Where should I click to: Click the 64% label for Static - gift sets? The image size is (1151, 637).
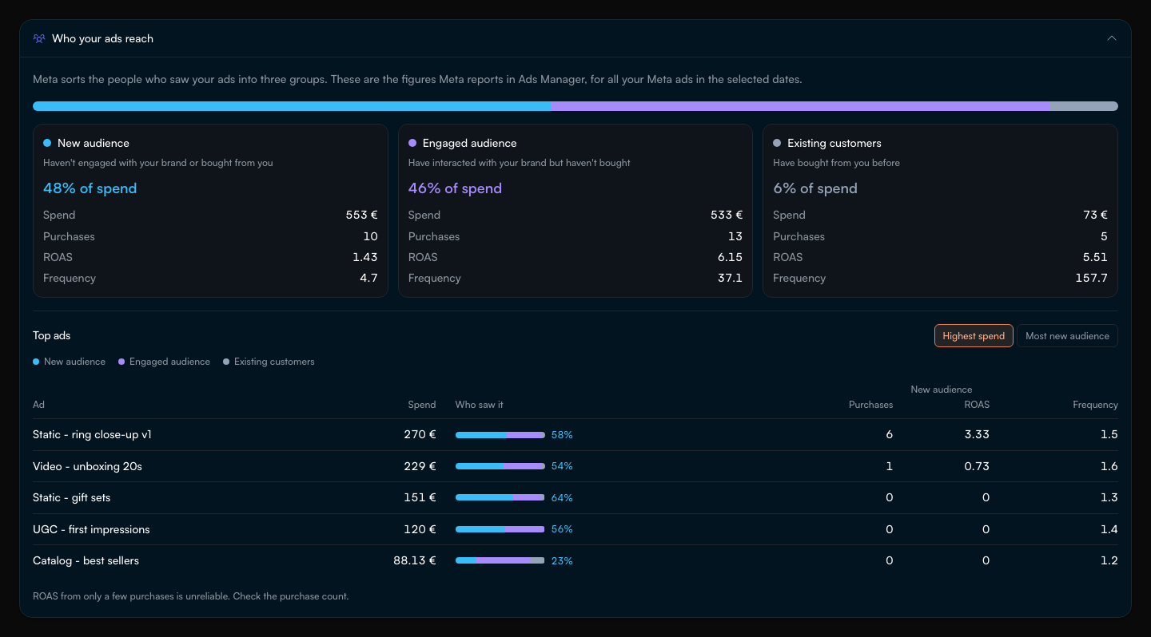tap(562, 497)
